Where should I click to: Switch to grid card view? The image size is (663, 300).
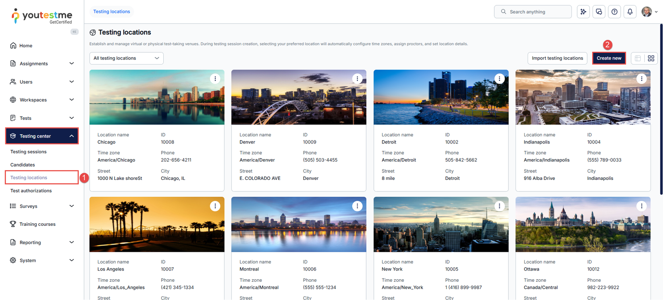651,58
